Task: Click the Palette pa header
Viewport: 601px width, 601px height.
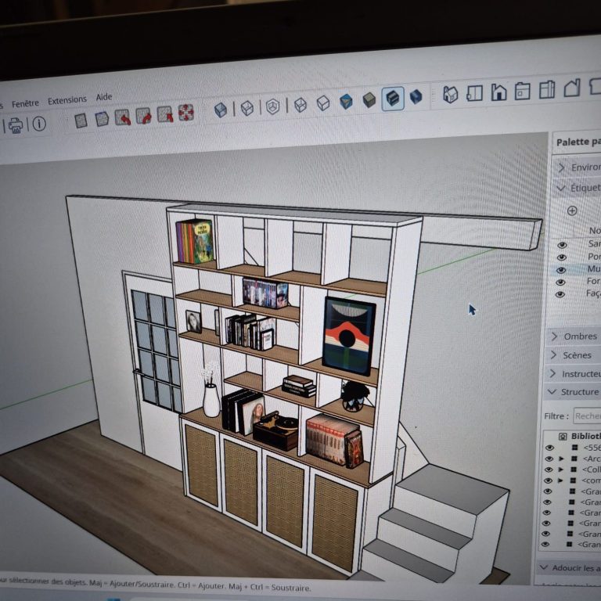Action: coord(578,142)
